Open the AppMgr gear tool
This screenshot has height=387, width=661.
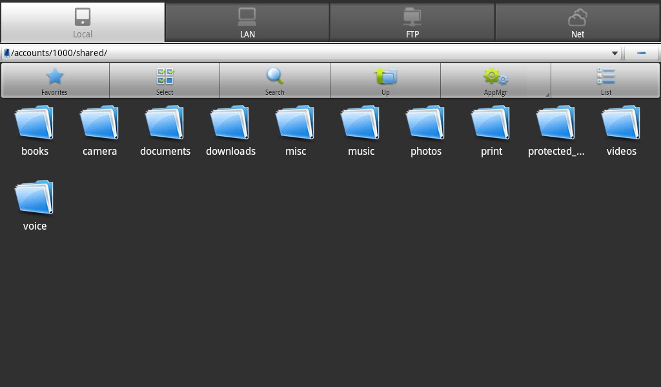(x=495, y=80)
